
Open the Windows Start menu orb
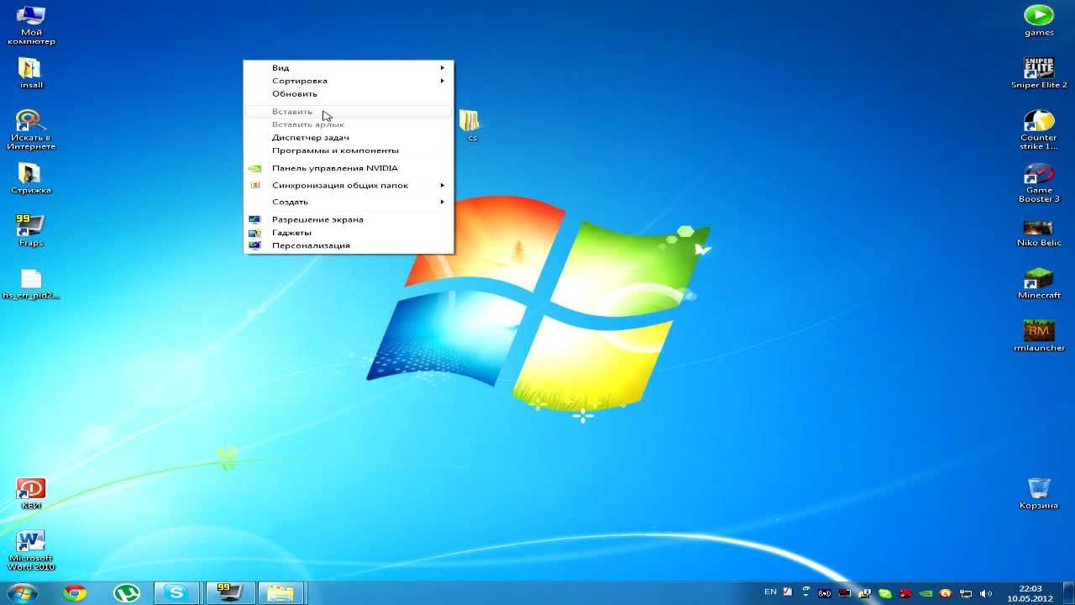click(x=22, y=592)
